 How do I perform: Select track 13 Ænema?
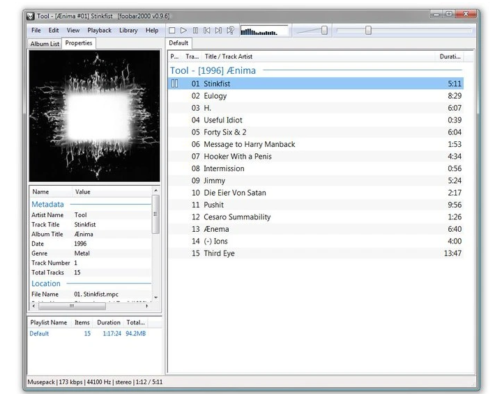pos(316,229)
